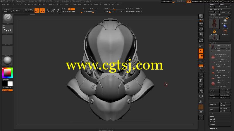
Task: Toggle Solo mode on right shelf
Action: tap(201, 112)
